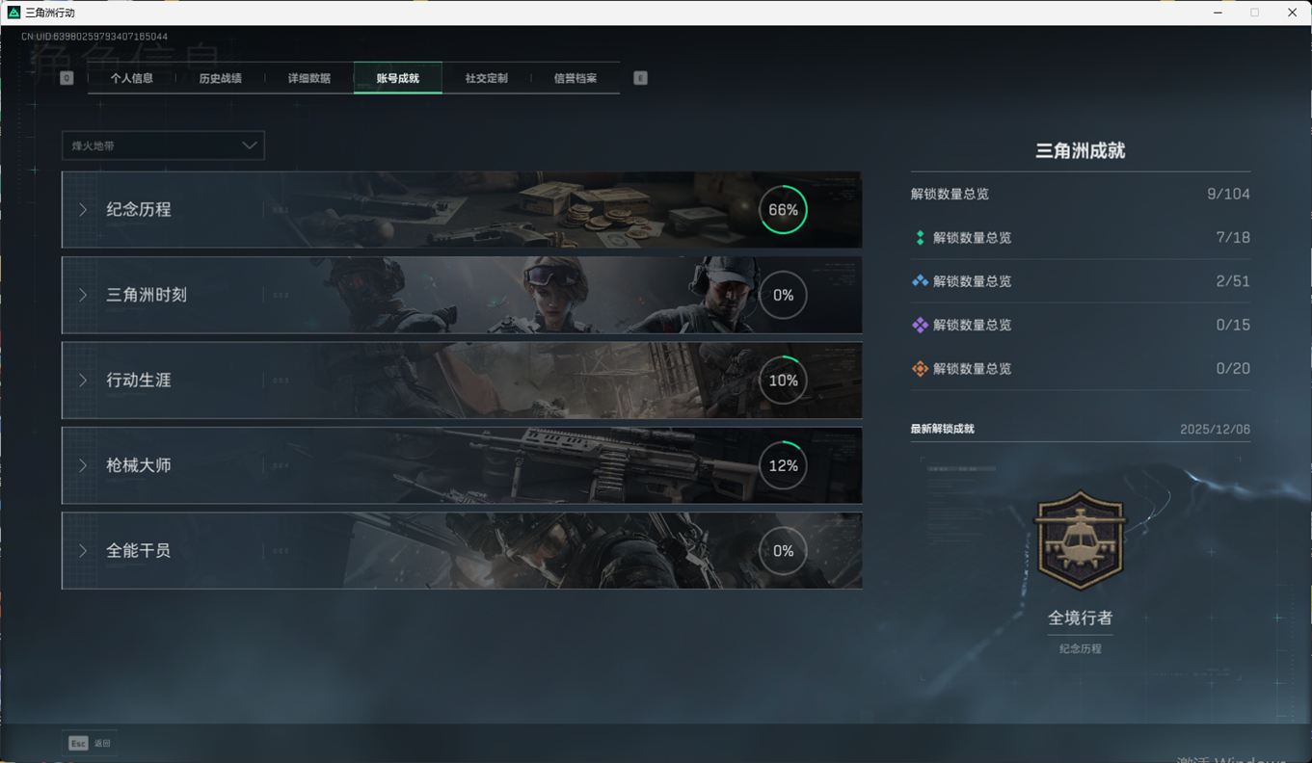Click the Delta Force app icon in title bar
The width and height of the screenshot is (1312, 763).
13,13
